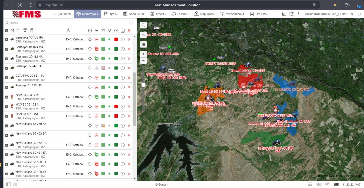Screen dimensions: 364x188
Task: Click the motion state icon for Беларусь 30 113 НА
Action: pyautogui.click(x=96, y=59)
